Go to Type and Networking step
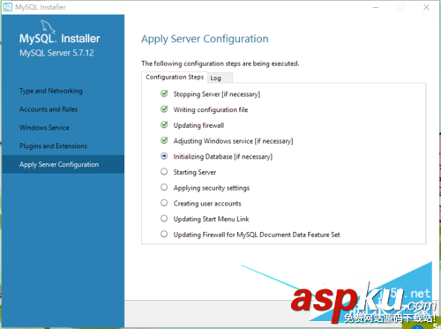This screenshot has width=441, height=329. [x=51, y=91]
